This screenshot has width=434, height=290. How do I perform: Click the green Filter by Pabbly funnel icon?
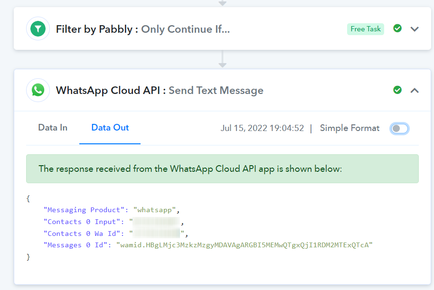38,29
